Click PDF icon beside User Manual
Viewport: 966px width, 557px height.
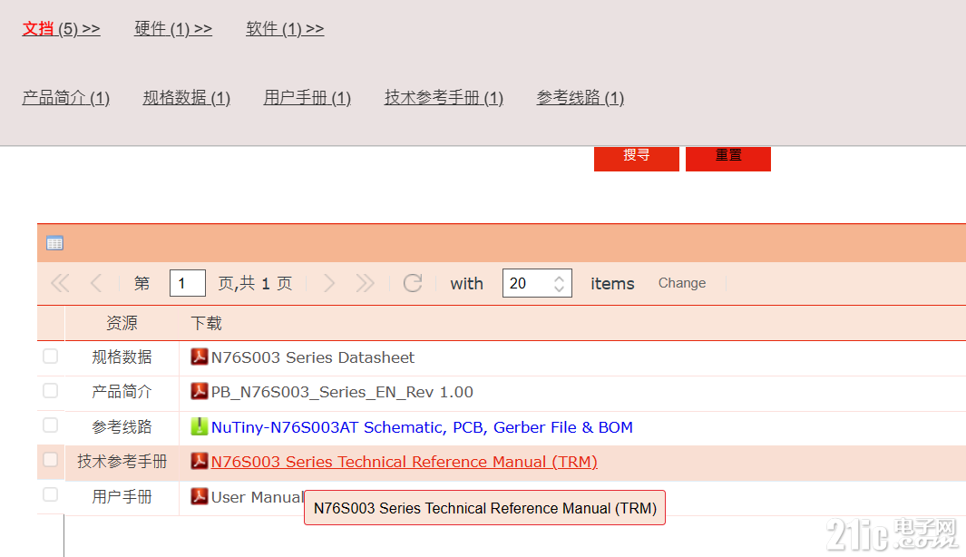click(199, 496)
